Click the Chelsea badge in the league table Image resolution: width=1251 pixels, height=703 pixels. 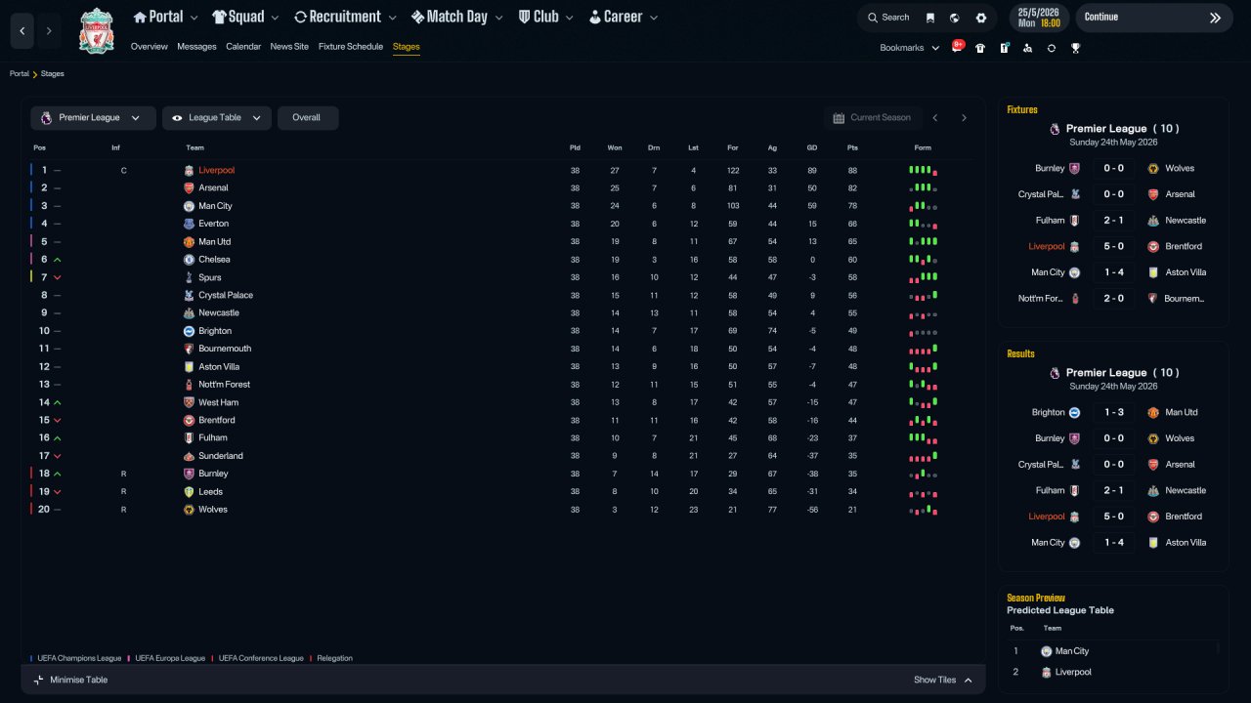pyautogui.click(x=190, y=260)
